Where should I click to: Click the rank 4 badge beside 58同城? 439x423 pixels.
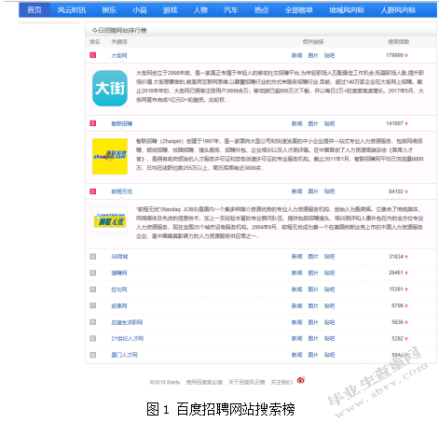[x=93, y=257]
